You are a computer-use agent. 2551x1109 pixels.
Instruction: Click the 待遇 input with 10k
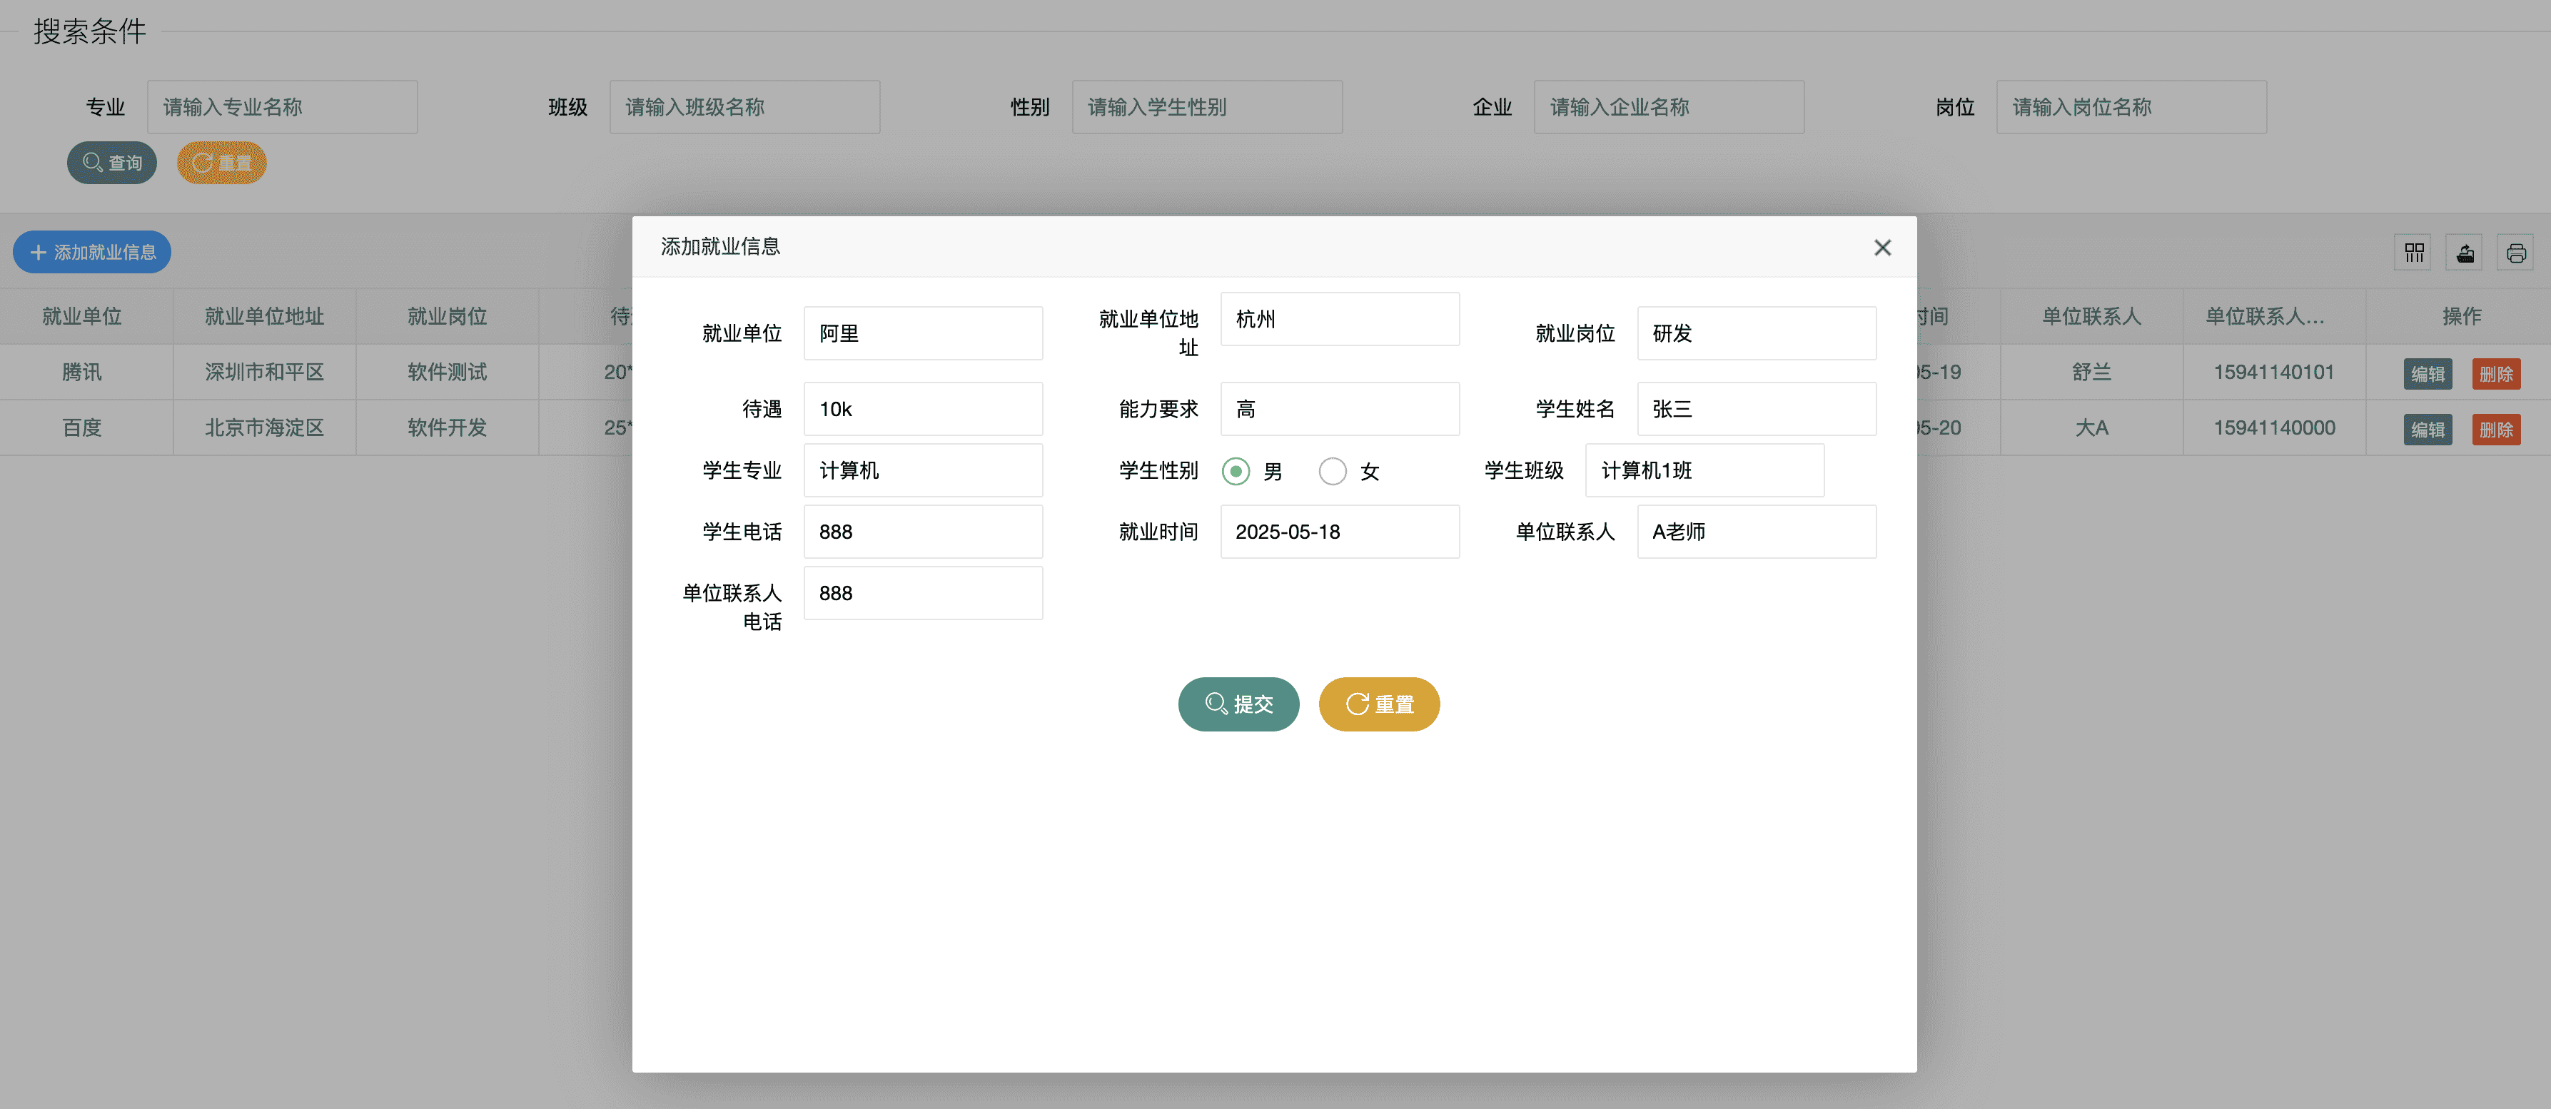pos(922,409)
